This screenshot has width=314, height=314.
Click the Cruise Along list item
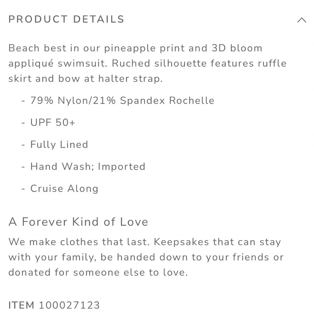(64, 188)
